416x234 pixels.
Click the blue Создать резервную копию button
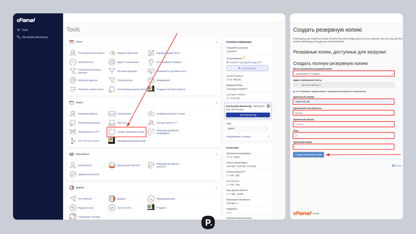click(x=308, y=154)
